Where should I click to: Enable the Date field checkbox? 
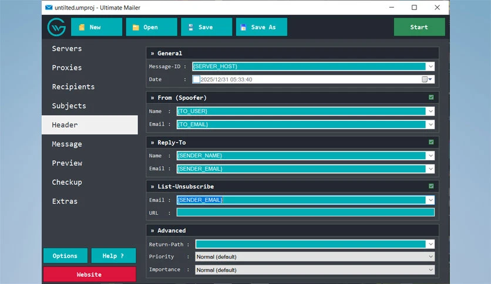pyautogui.click(x=196, y=79)
